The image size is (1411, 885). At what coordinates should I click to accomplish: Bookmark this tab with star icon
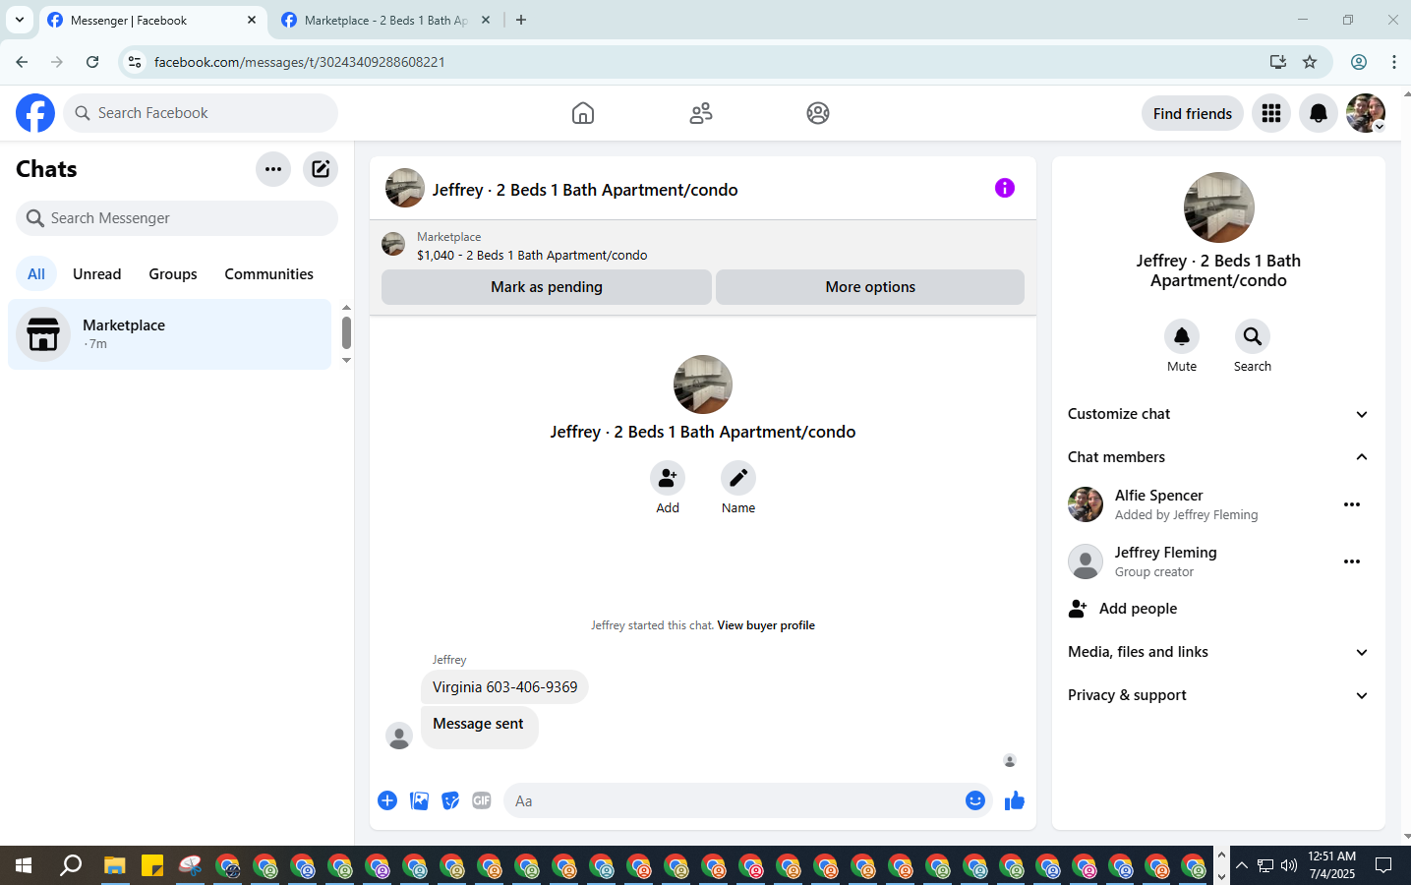1310,62
